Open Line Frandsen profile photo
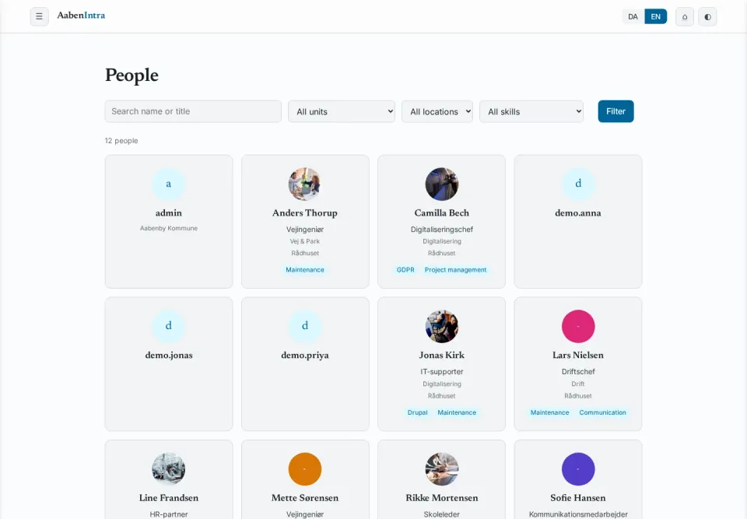 click(x=169, y=469)
